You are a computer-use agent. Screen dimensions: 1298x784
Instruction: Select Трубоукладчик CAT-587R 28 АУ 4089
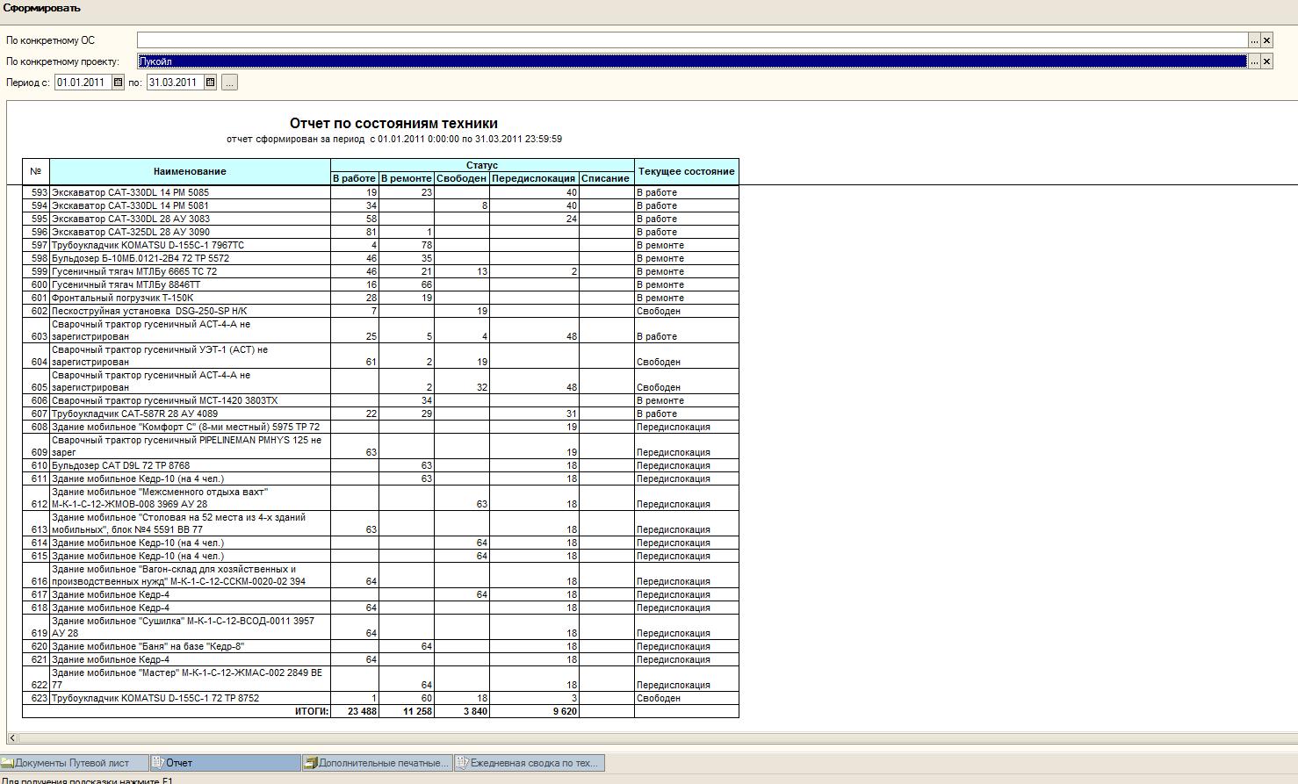[380, 414]
